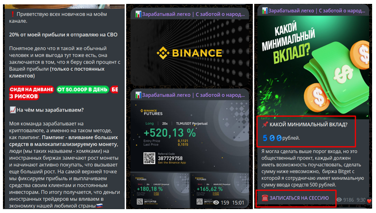
Task: Click the QR code in the Futures card
Action: pyautogui.click(x=149, y=158)
